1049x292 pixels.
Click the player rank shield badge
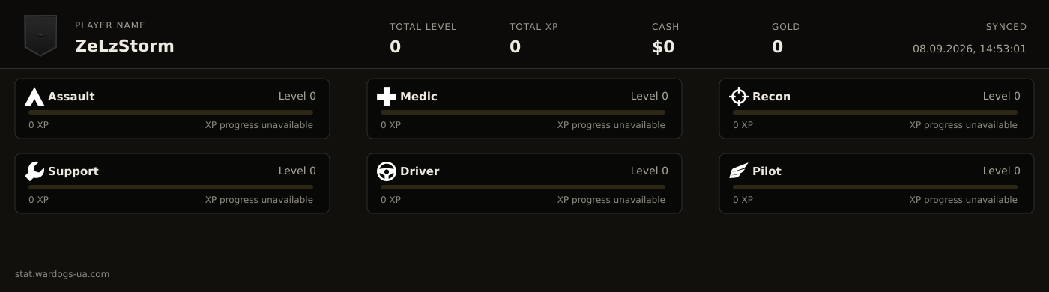pyautogui.click(x=40, y=35)
